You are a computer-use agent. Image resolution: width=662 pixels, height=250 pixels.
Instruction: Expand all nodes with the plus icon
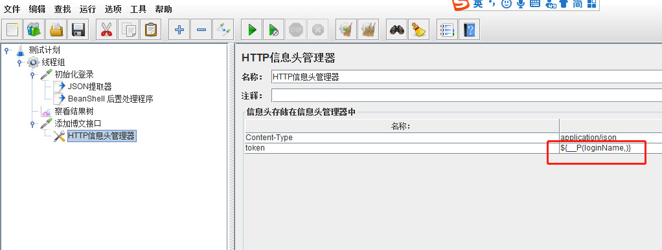click(x=179, y=30)
